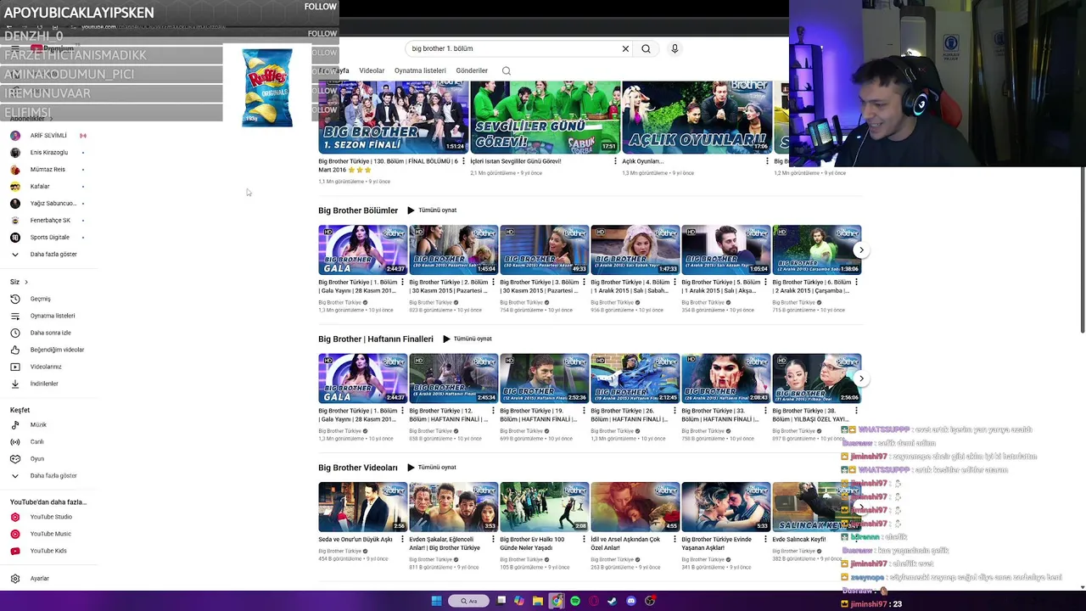The image size is (1086, 611).
Task: Open Sevgililer Günü Görevi thumbnail
Action: 545,117
